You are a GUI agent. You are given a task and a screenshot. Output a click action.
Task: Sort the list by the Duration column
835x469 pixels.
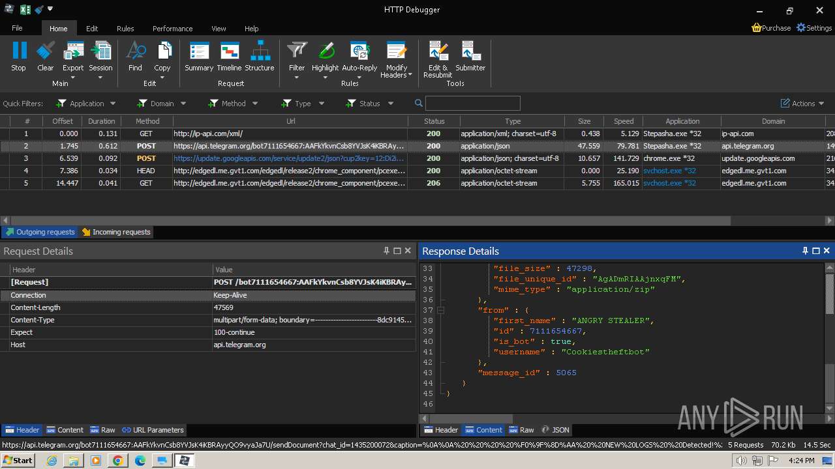point(102,121)
